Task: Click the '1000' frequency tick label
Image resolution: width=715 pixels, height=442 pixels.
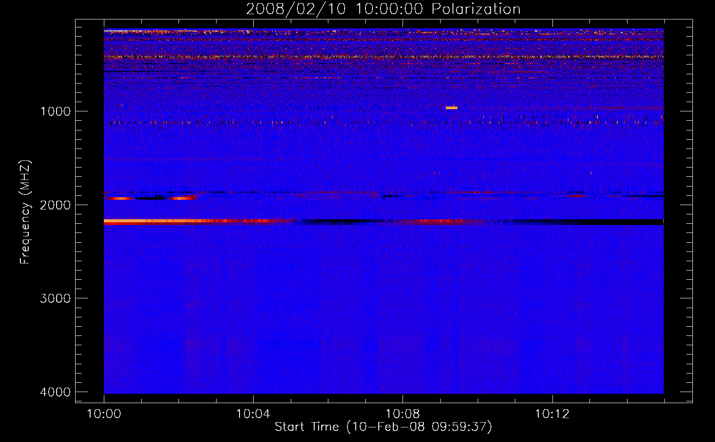Action: coord(55,111)
